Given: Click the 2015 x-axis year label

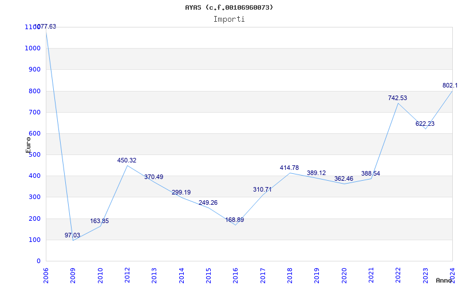Looking at the screenshot, I should tap(208, 276).
